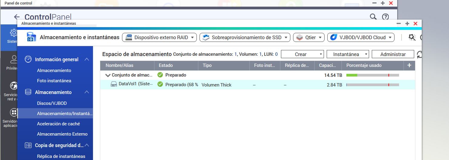This screenshot has height=160, width=449.
Task: Click the storage tools wrench icon
Action: tap(412, 37)
